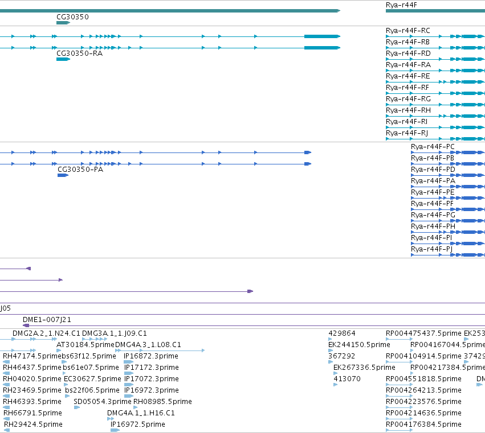Select EST AT30184.5prime
This screenshot has width=485, height=433.
85,345
